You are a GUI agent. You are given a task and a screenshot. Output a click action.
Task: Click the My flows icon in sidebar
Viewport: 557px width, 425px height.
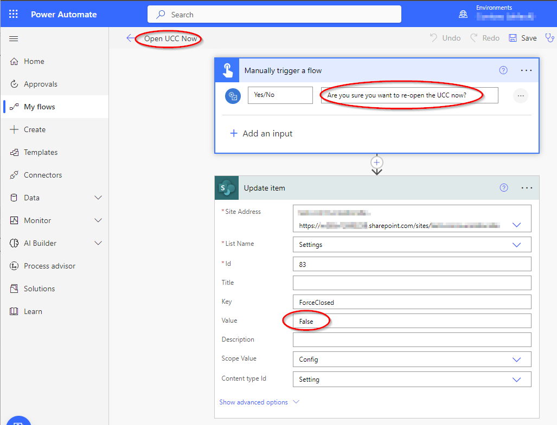point(14,107)
